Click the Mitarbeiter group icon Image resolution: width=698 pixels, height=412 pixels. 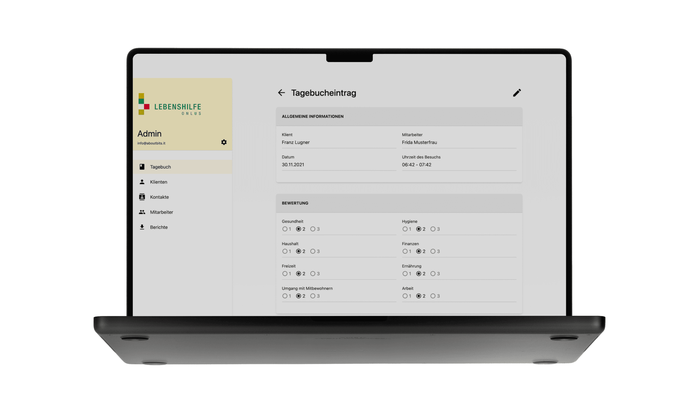pyautogui.click(x=142, y=212)
